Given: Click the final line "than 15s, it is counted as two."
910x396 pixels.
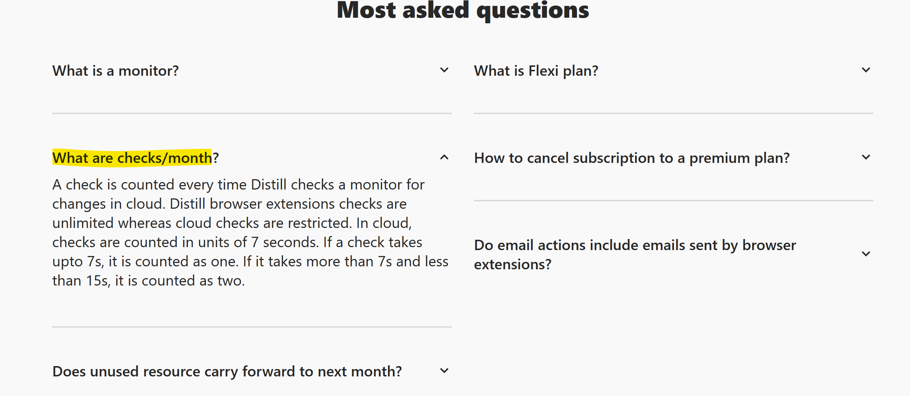Looking at the screenshot, I should tap(148, 281).
